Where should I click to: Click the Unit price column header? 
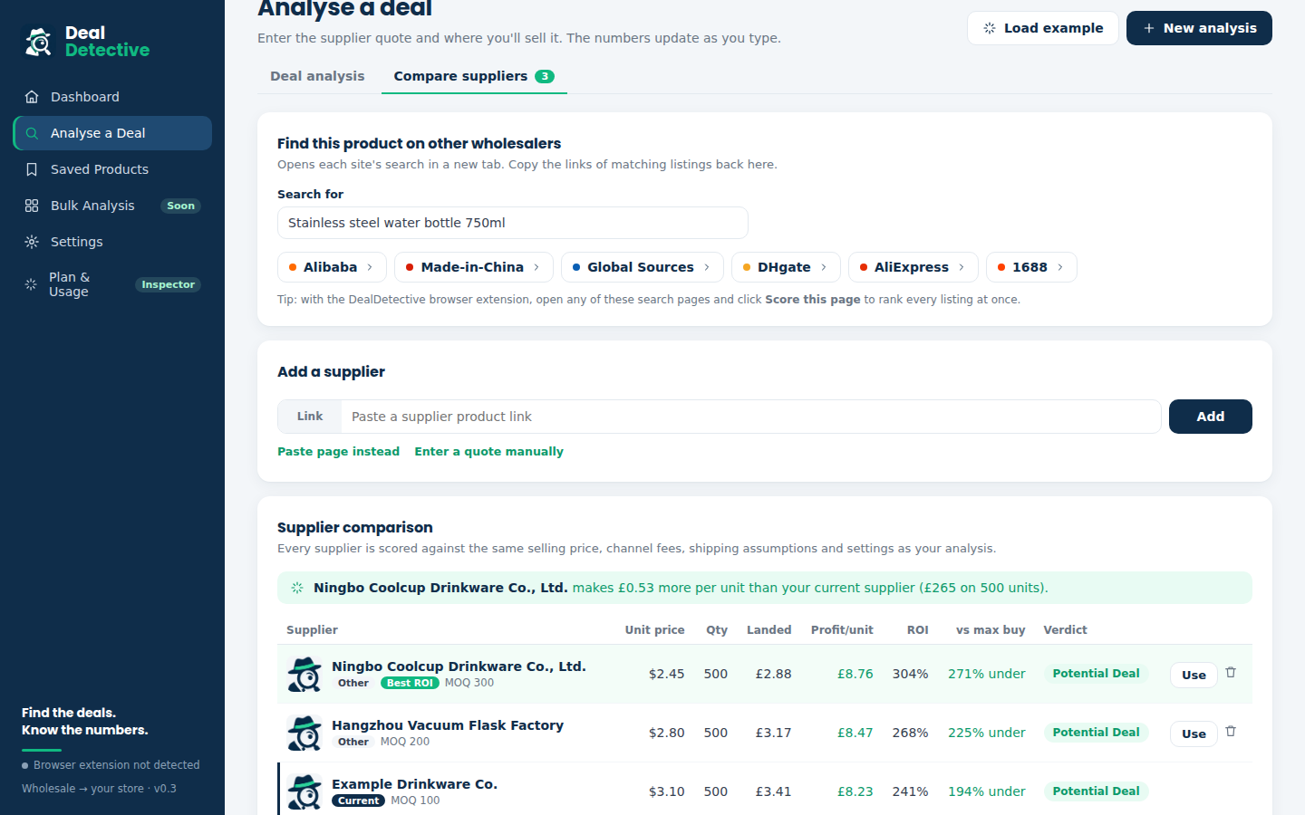(654, 630)
